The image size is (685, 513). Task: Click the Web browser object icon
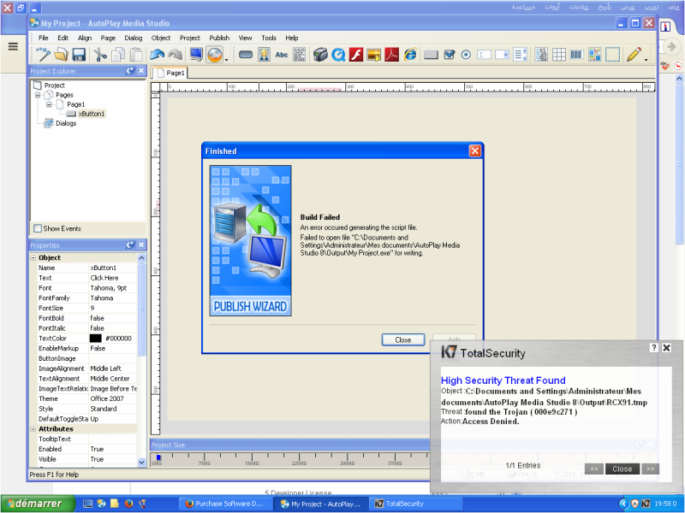click(411, 55)
